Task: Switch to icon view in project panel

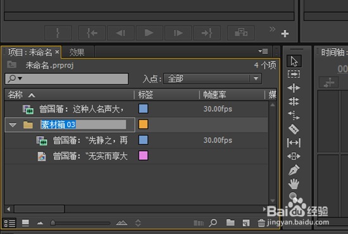Action: pyautogui.click(x=25, y=223)
